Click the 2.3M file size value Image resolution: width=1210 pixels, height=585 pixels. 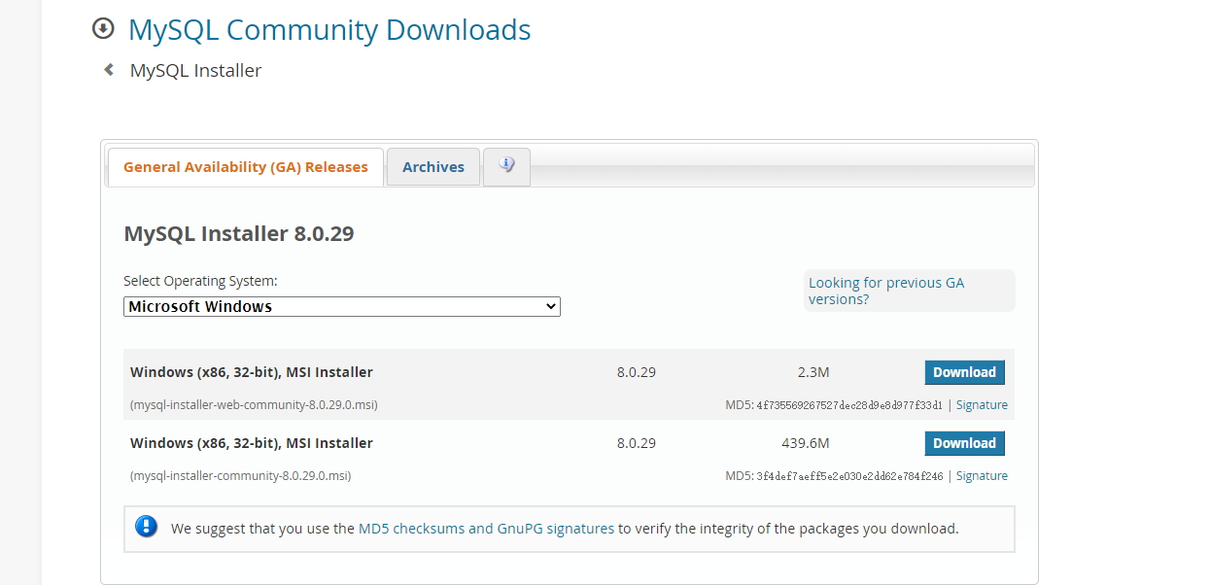coord(813,372)
